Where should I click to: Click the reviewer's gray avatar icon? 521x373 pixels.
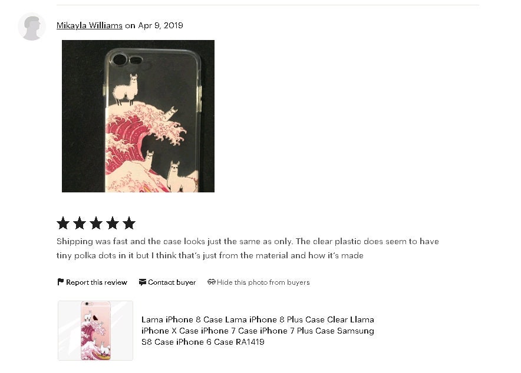[32, 27]
